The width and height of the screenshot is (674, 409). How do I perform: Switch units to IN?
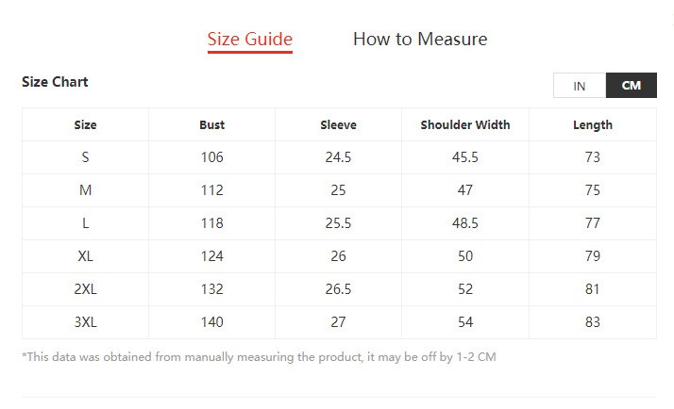580,86
